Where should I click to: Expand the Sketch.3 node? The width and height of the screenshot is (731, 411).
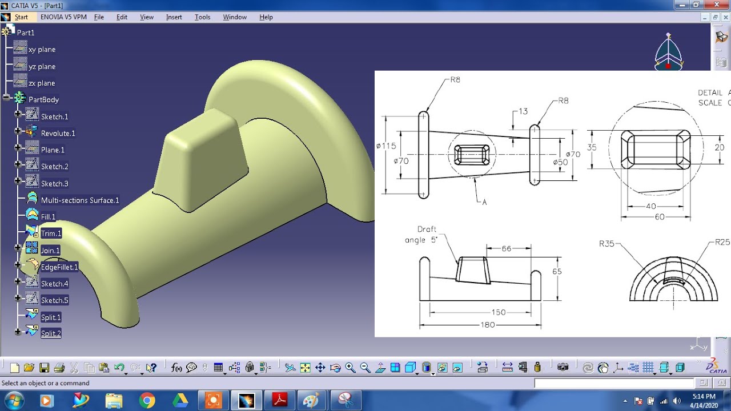tap(18, 181)
